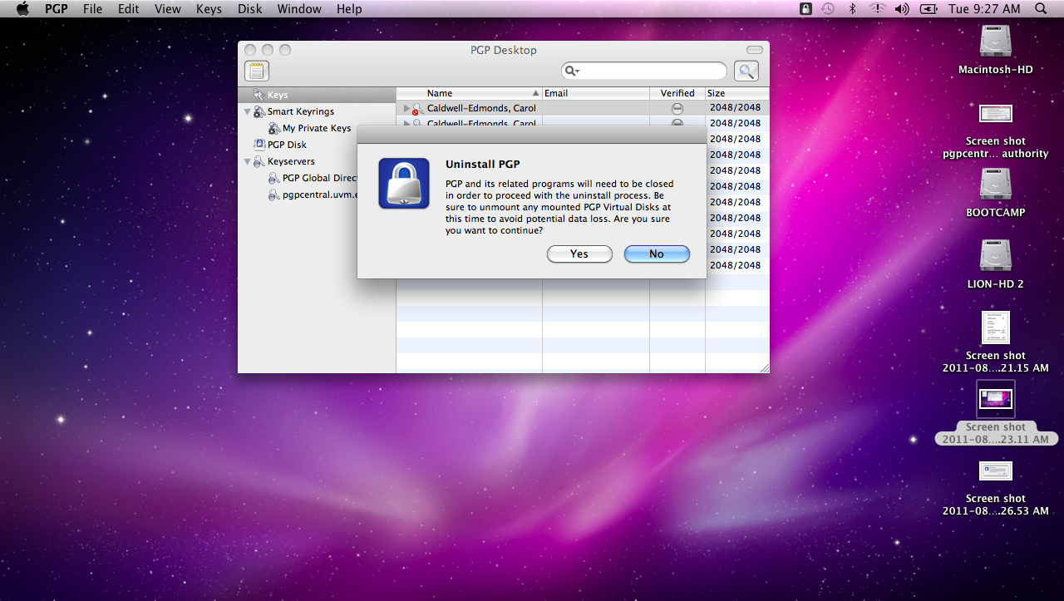The image size is (1064, 601).
Task: Sort keys by the Verified column header
Action: tap(677, 93)
